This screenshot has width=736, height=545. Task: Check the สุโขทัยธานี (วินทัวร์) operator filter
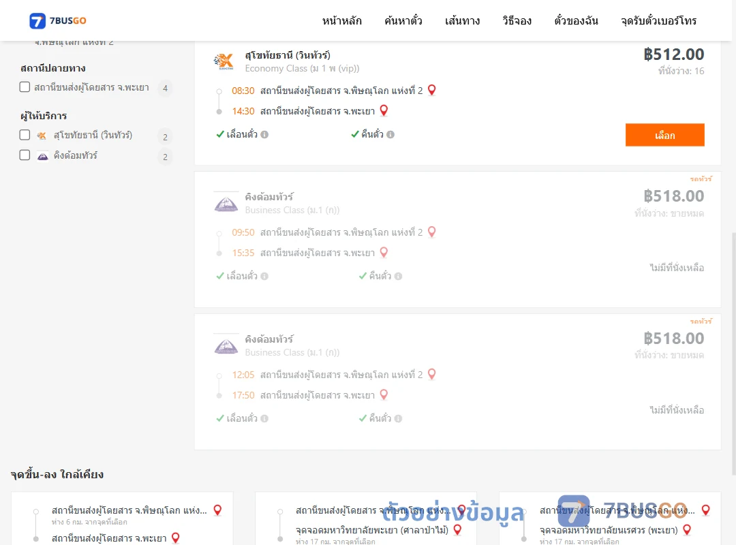[x=25, y=135]
